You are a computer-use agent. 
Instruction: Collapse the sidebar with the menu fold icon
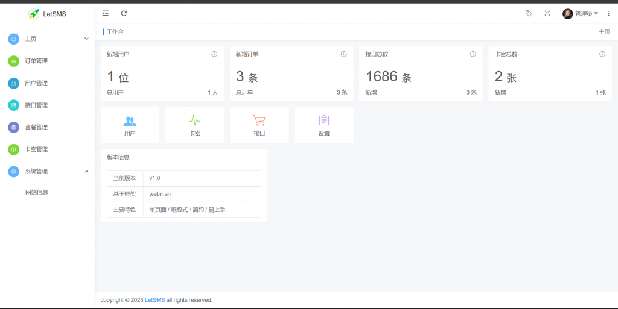coord(105,13)
